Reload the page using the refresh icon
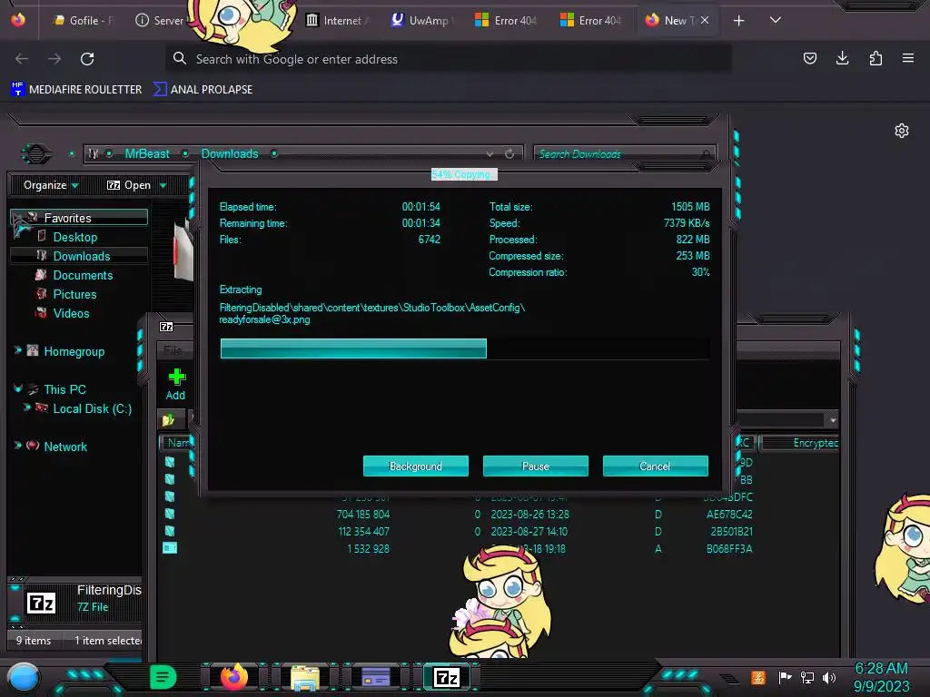 point(87,59)
